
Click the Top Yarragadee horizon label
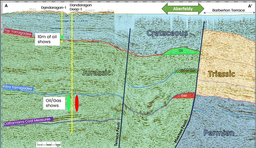pyautogui.click(x=18, y=32)
